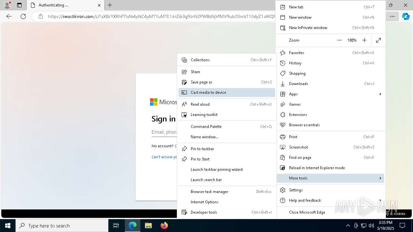Image resolution: width=413 pixels, height=232 pixels.
Task: Choose Close Microsoft Edge
Action: tap(331, 212)
